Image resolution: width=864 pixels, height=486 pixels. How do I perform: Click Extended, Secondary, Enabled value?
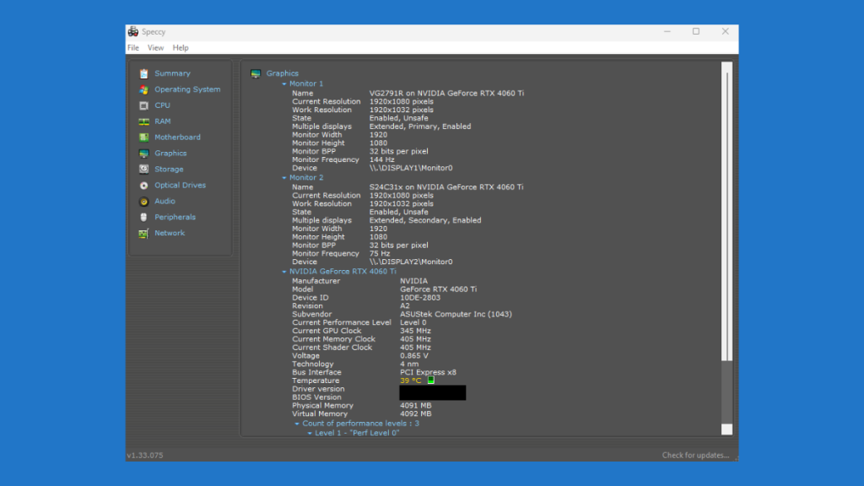pyautogui.click(x=425, y=220)
